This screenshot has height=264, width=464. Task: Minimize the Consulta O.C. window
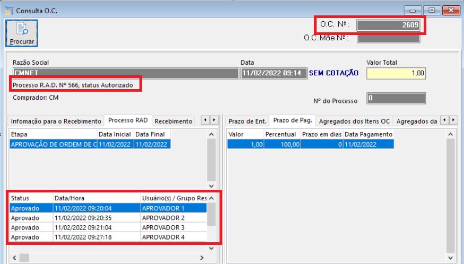(x=413, y=11)
